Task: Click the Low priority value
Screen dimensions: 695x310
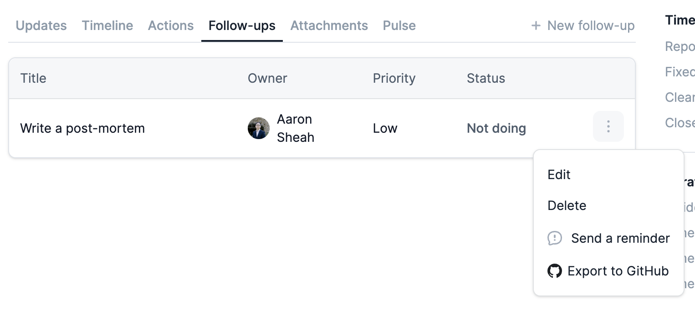Action: pyautogui.click(x=385, y=129)
